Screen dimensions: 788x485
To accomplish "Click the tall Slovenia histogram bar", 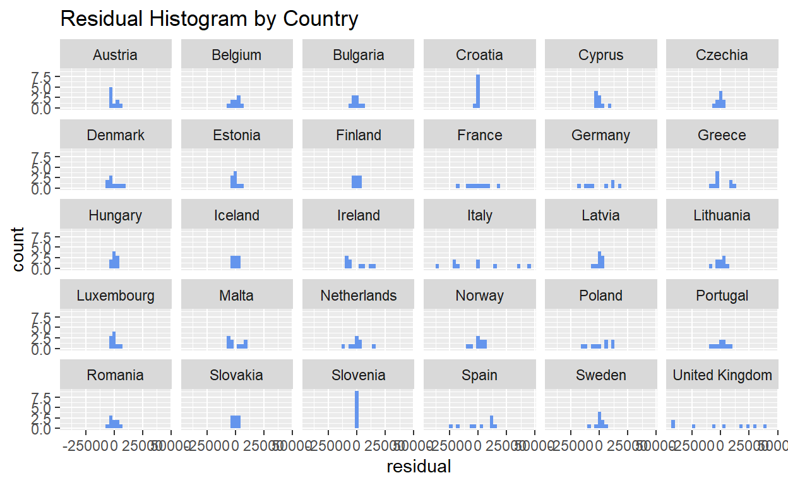I will pos(357,409).
